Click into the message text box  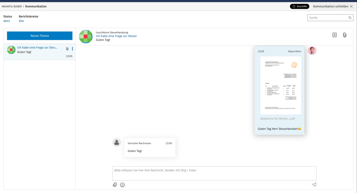pos(214,174)
